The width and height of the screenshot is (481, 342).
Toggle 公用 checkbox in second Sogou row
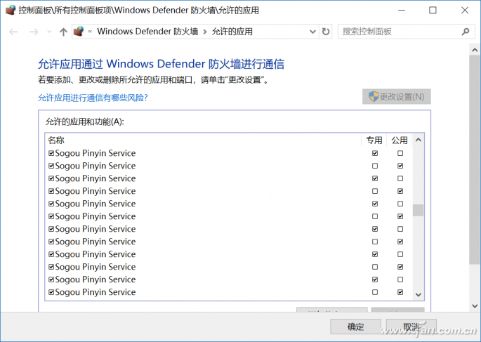(x=400, y=166)
